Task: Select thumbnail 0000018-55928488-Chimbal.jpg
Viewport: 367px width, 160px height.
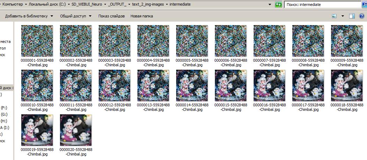Action: click(347, 85)
